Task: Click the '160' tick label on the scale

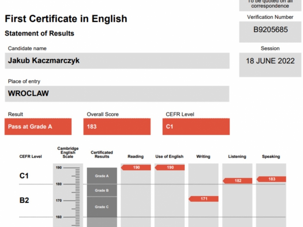Action: (59, 217)
